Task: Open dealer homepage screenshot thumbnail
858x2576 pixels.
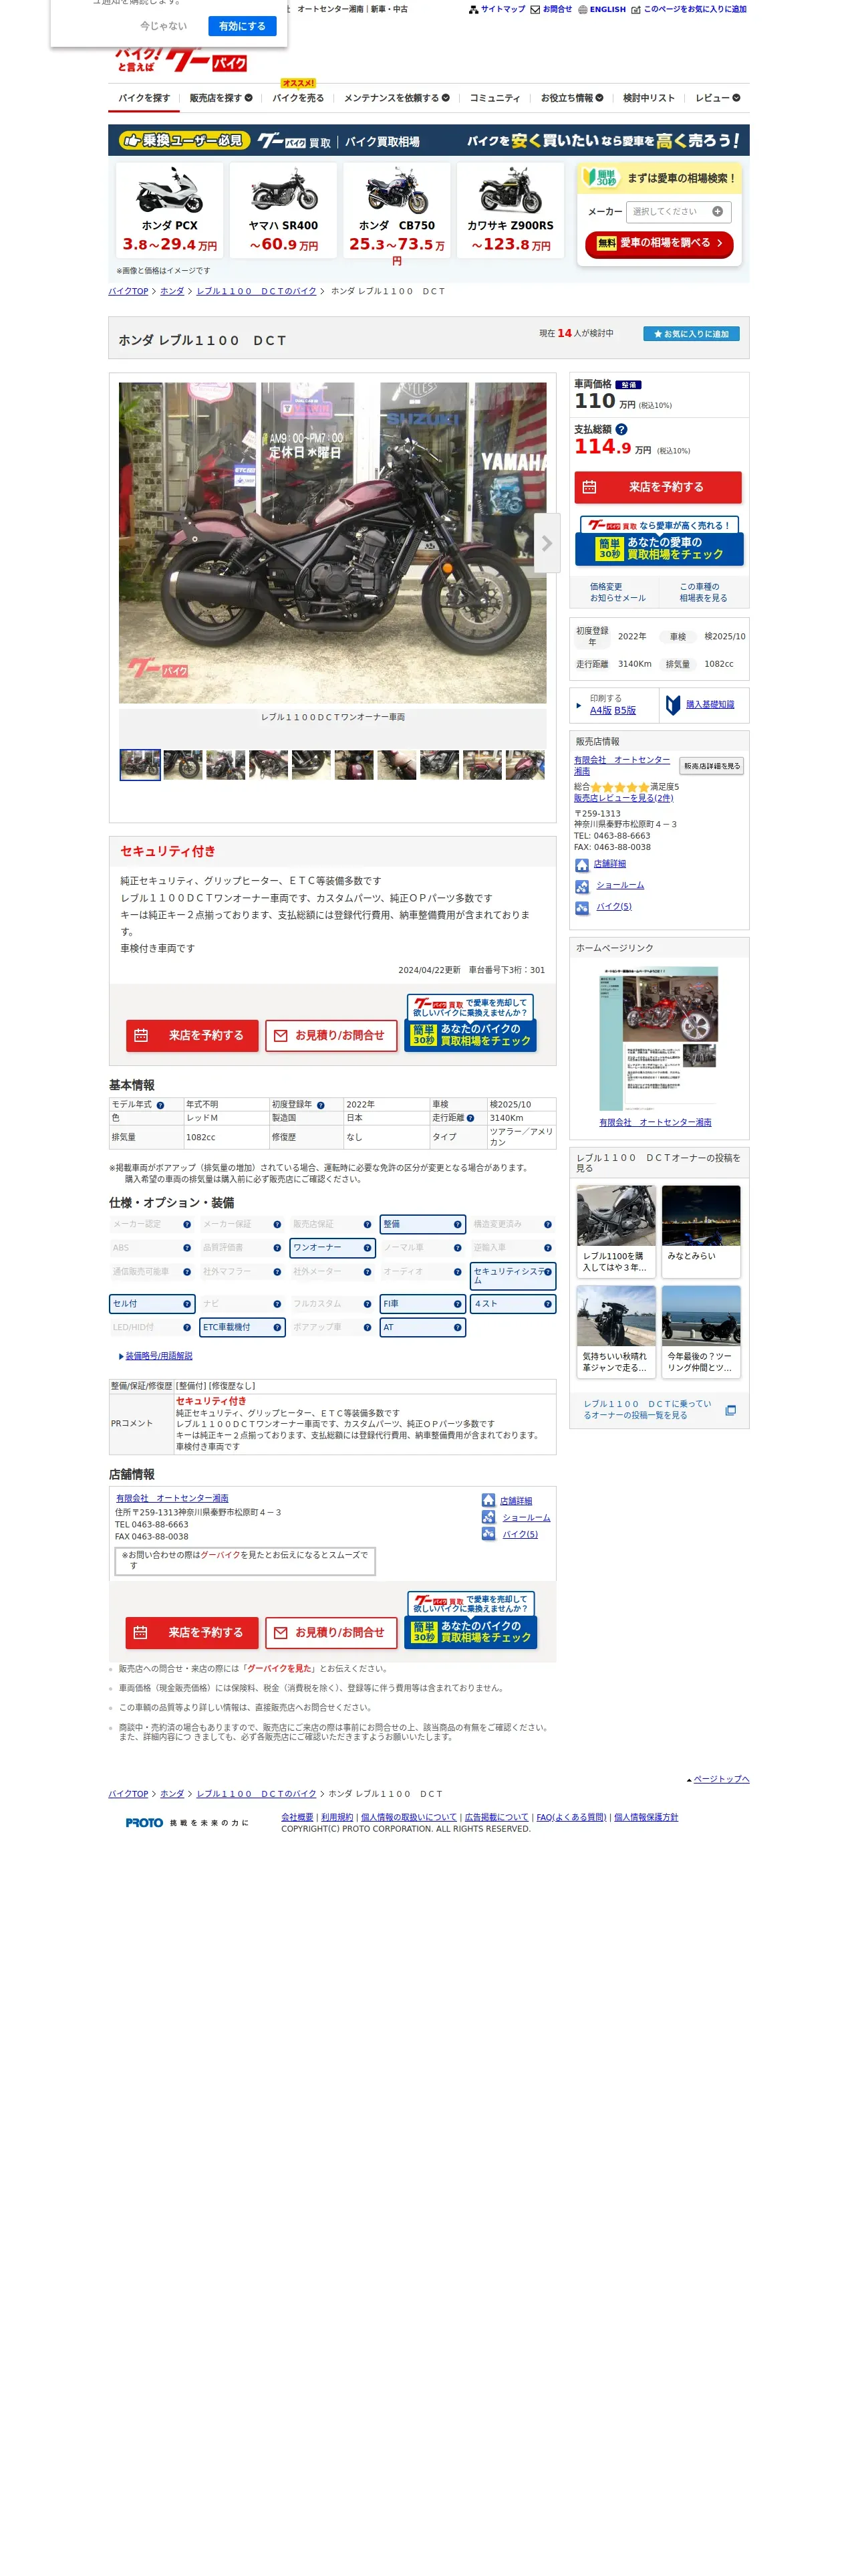Action: click(x=658, y=1039)
